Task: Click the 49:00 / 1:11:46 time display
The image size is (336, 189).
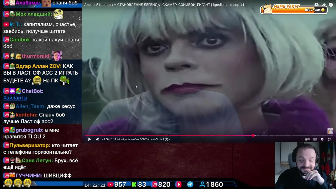Action: [x=111, y=139]
